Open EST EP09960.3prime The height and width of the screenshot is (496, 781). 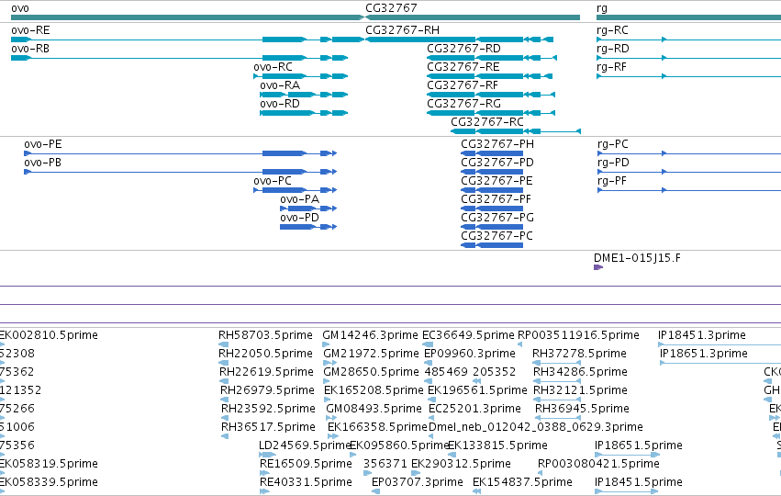[x=470, y=354]
